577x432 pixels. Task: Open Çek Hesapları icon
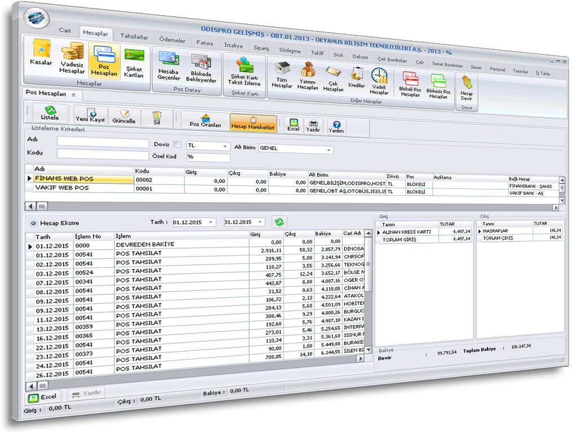click(x=333, y=79)
